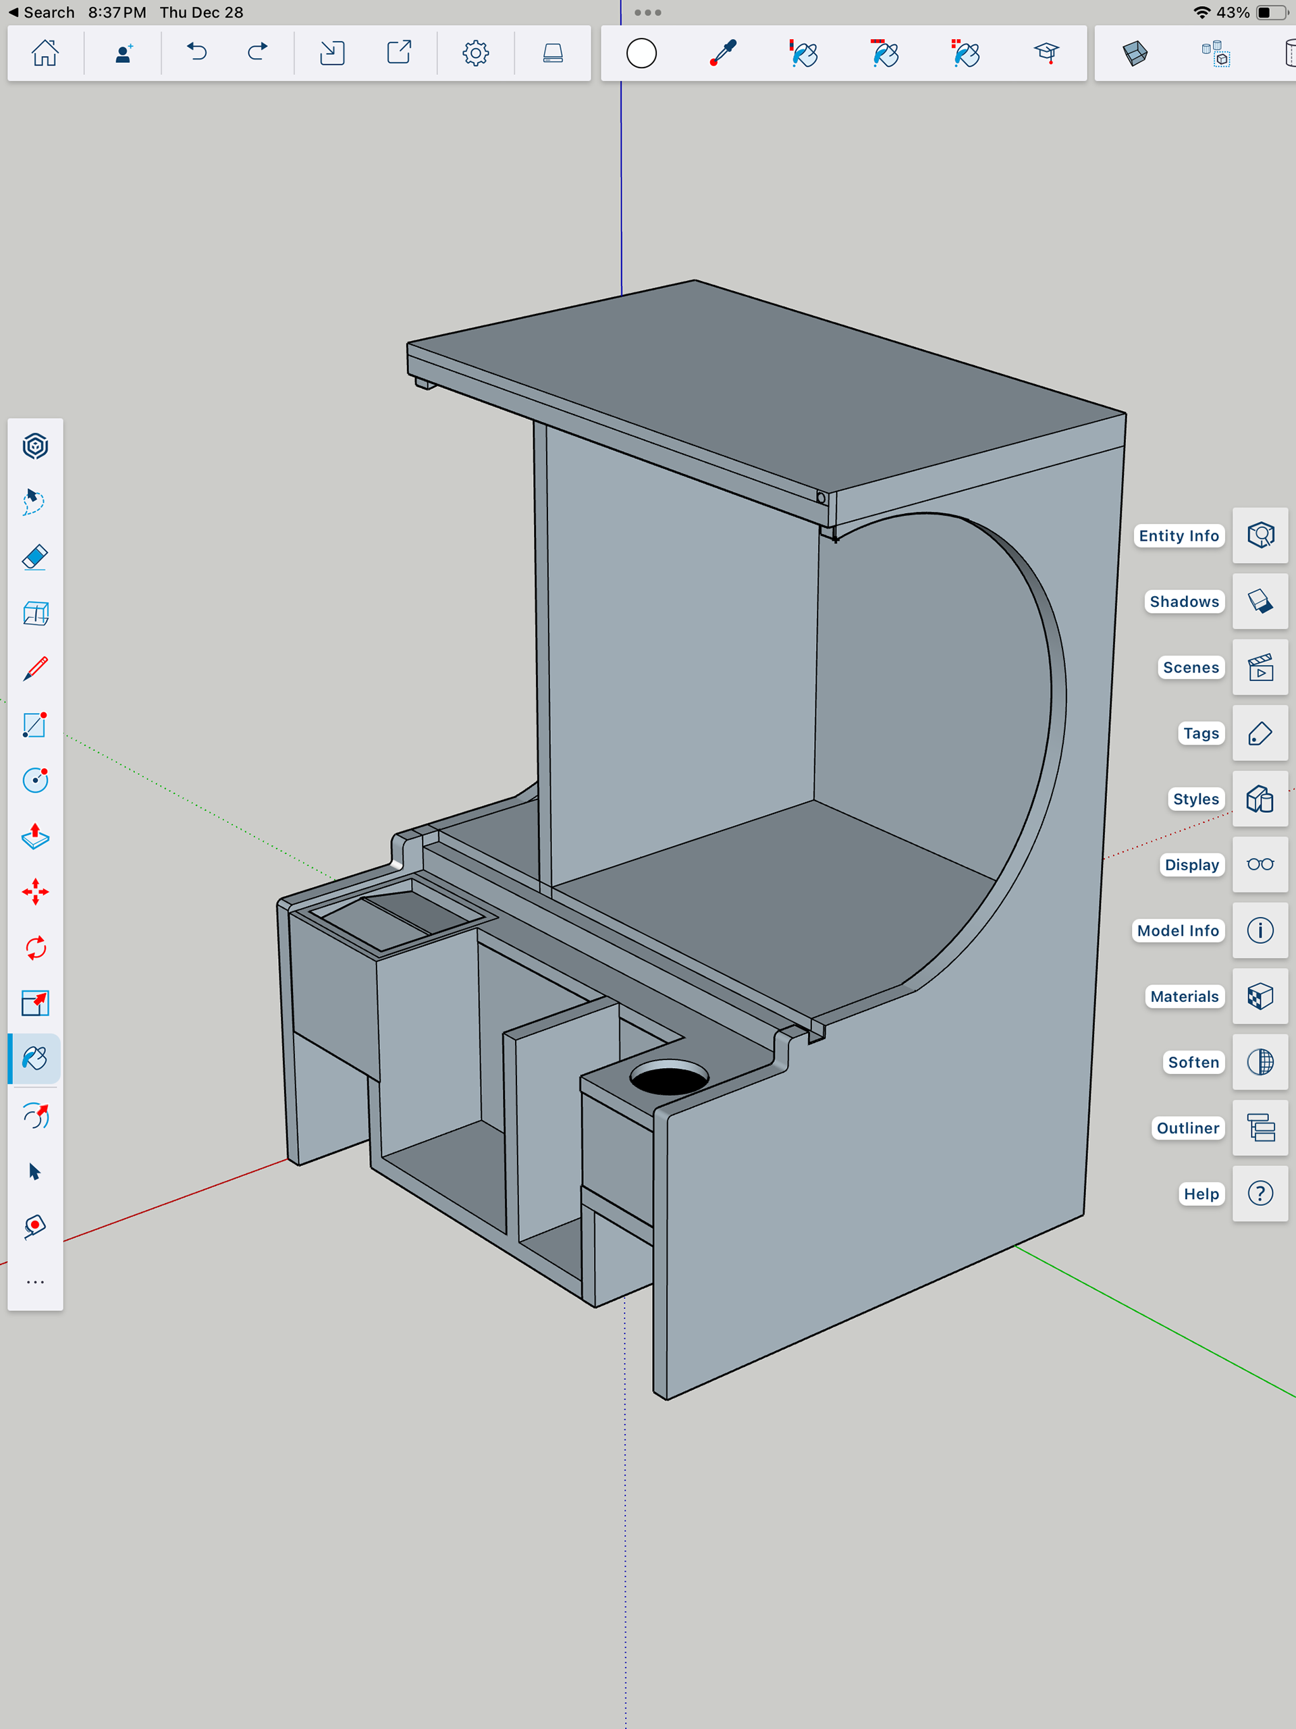The width and height of the screenshot is (1296, 1729).
Task: Select the Pencil line tool
Action: pos(35,669)
